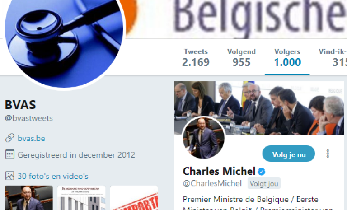Click the calendar icon next to registration date

(10, 154)
